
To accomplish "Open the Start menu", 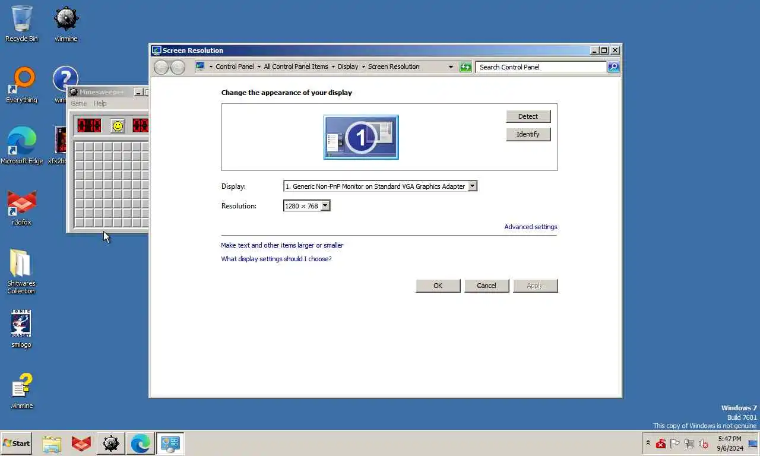I will (16, 444).
